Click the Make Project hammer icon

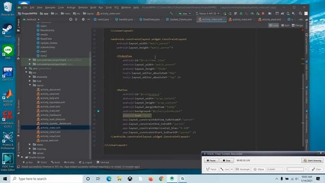(172, 14)
